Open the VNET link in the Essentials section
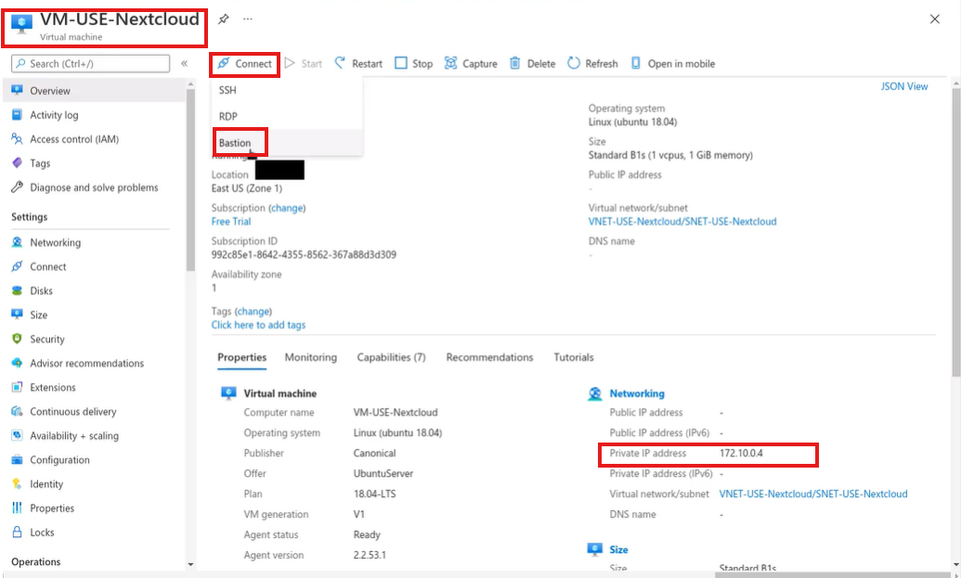Viewport: 961px width, 578px height. pos(682,222)
